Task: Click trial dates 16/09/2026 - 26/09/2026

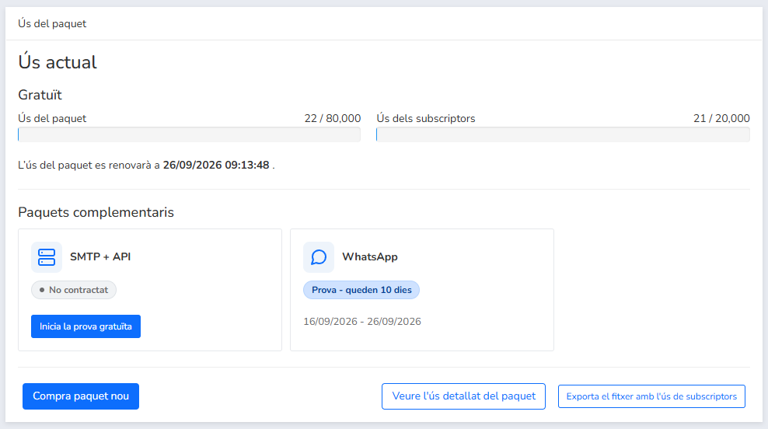Action: point(362,321)
